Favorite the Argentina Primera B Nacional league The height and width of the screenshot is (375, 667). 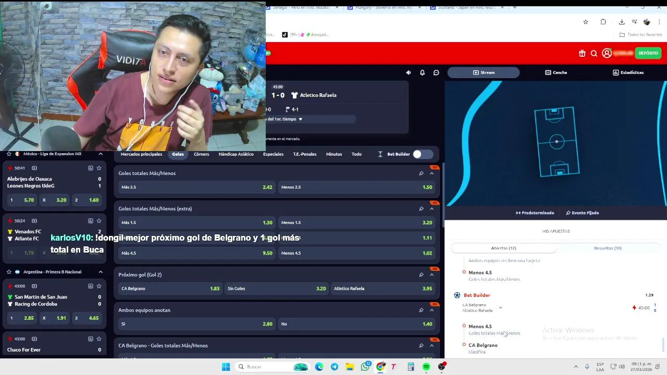[x=9, y=272]
